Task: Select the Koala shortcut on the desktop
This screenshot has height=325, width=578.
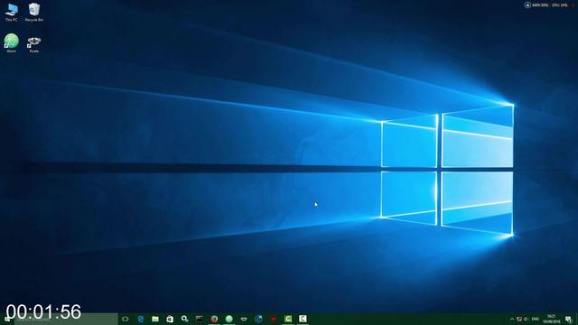Action: (x=34, y=44)
